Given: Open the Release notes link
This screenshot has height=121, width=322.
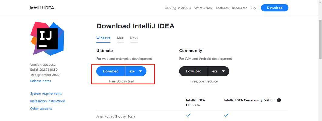Looking at the screenshot, I should coord(41,81).
